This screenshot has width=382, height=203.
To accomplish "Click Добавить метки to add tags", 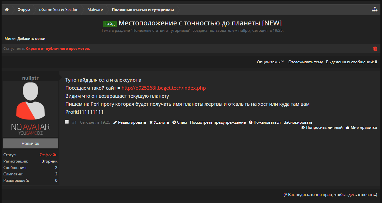I will pyautogui.click(x=31, y=39).
